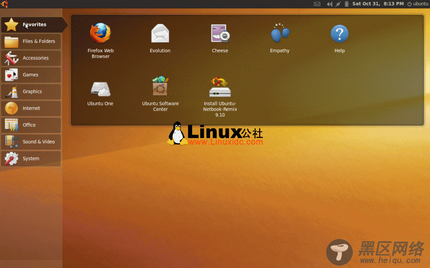The height and width of the screenshot is (268, 430).
Task: Launch Ubuntu One cloud icon
Action: (100, 89)
